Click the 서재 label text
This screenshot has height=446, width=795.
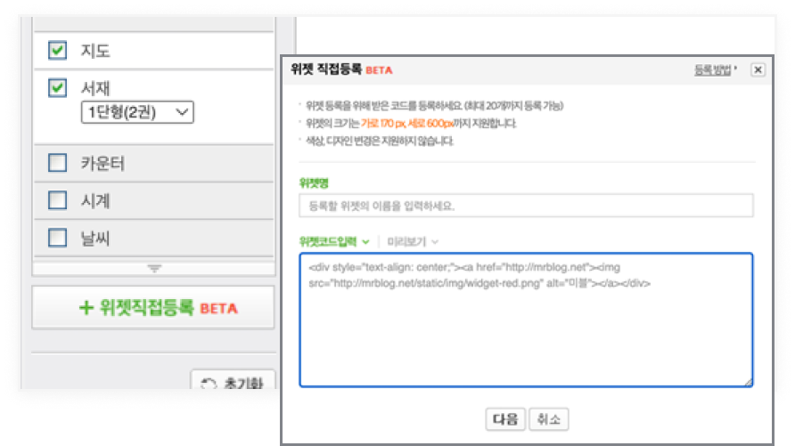tap(95, 88)
